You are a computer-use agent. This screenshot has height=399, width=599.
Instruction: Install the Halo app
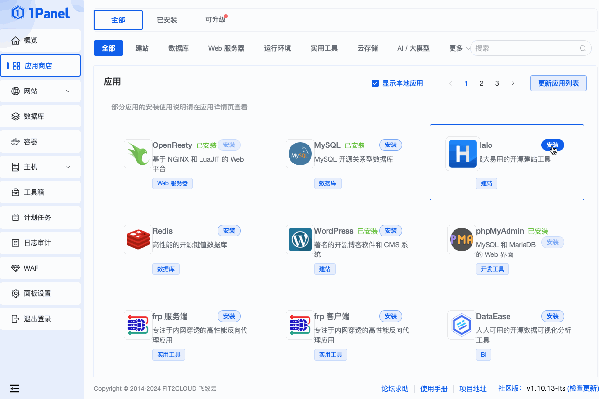click(553, 145)
